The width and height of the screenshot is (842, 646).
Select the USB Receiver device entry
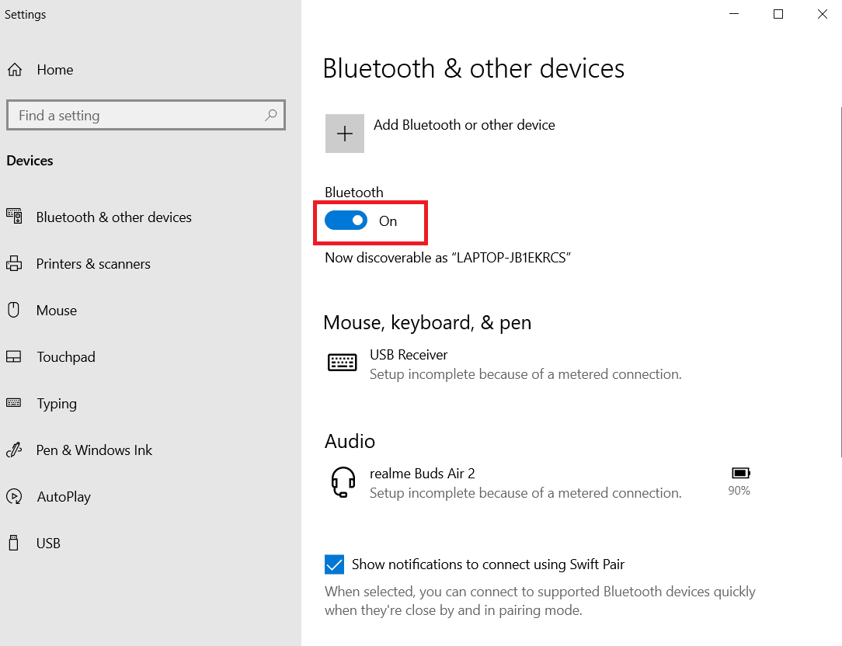(x=505, y=364)
